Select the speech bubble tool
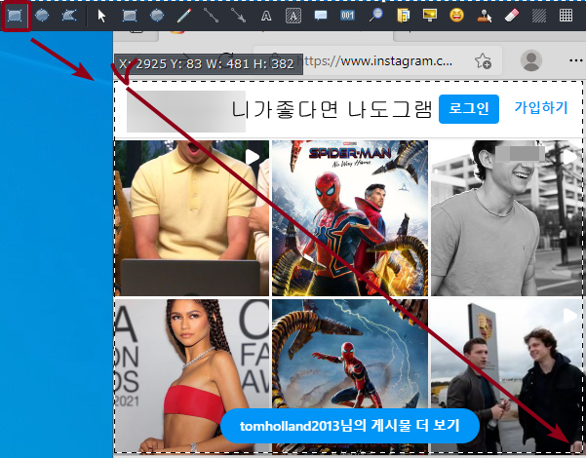This screenshot has width=586, height=458. [x=321, y=16]
